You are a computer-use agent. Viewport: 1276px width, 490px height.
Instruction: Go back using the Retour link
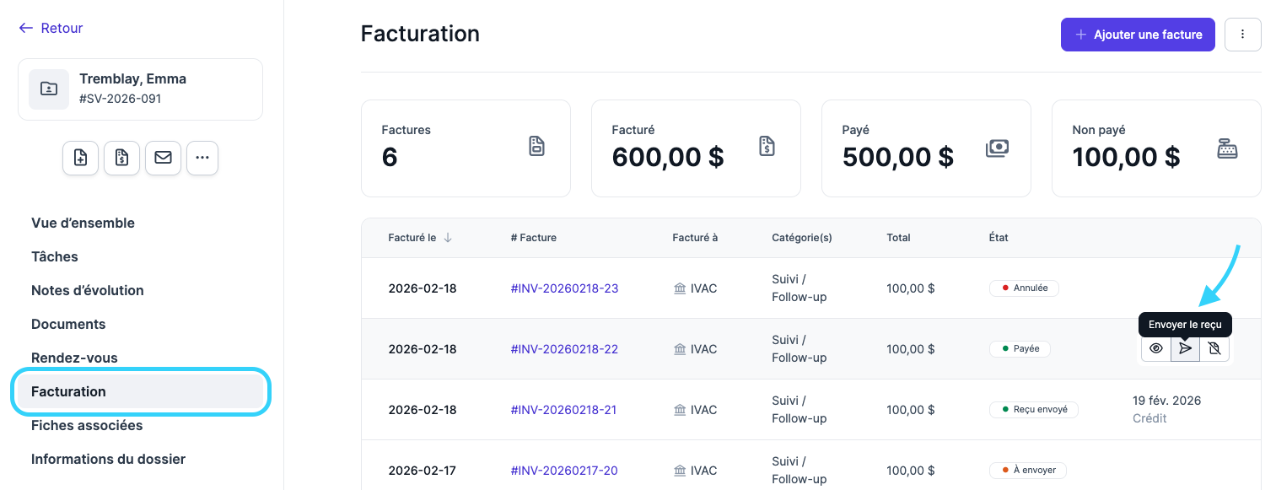51,28
